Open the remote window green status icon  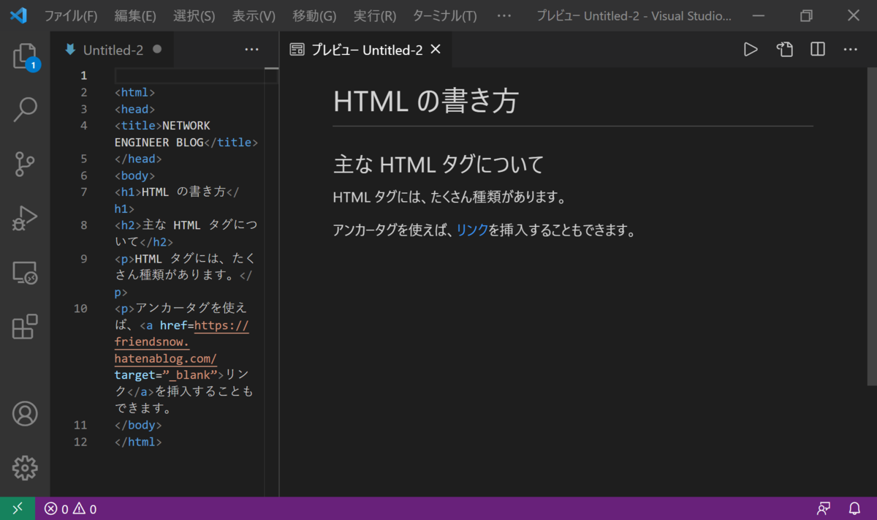[18, 508]
